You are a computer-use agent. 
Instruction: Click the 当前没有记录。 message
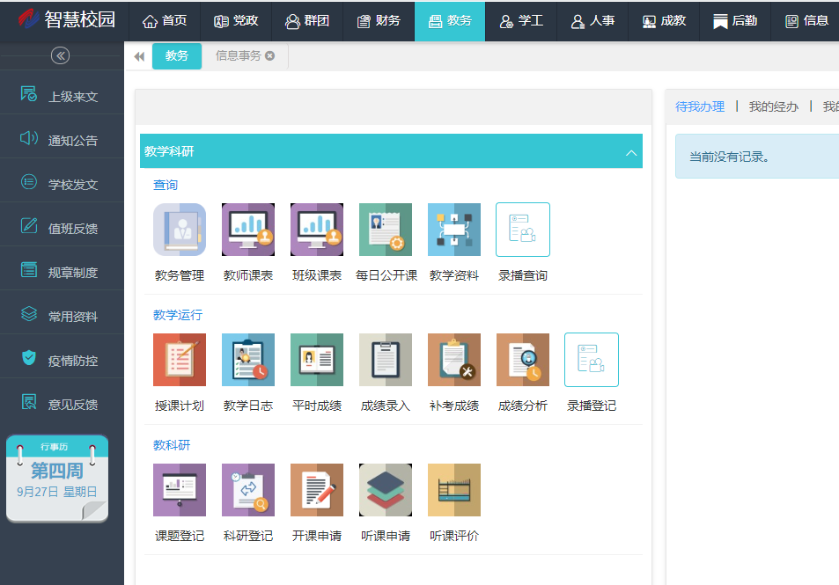coord(729,157)
